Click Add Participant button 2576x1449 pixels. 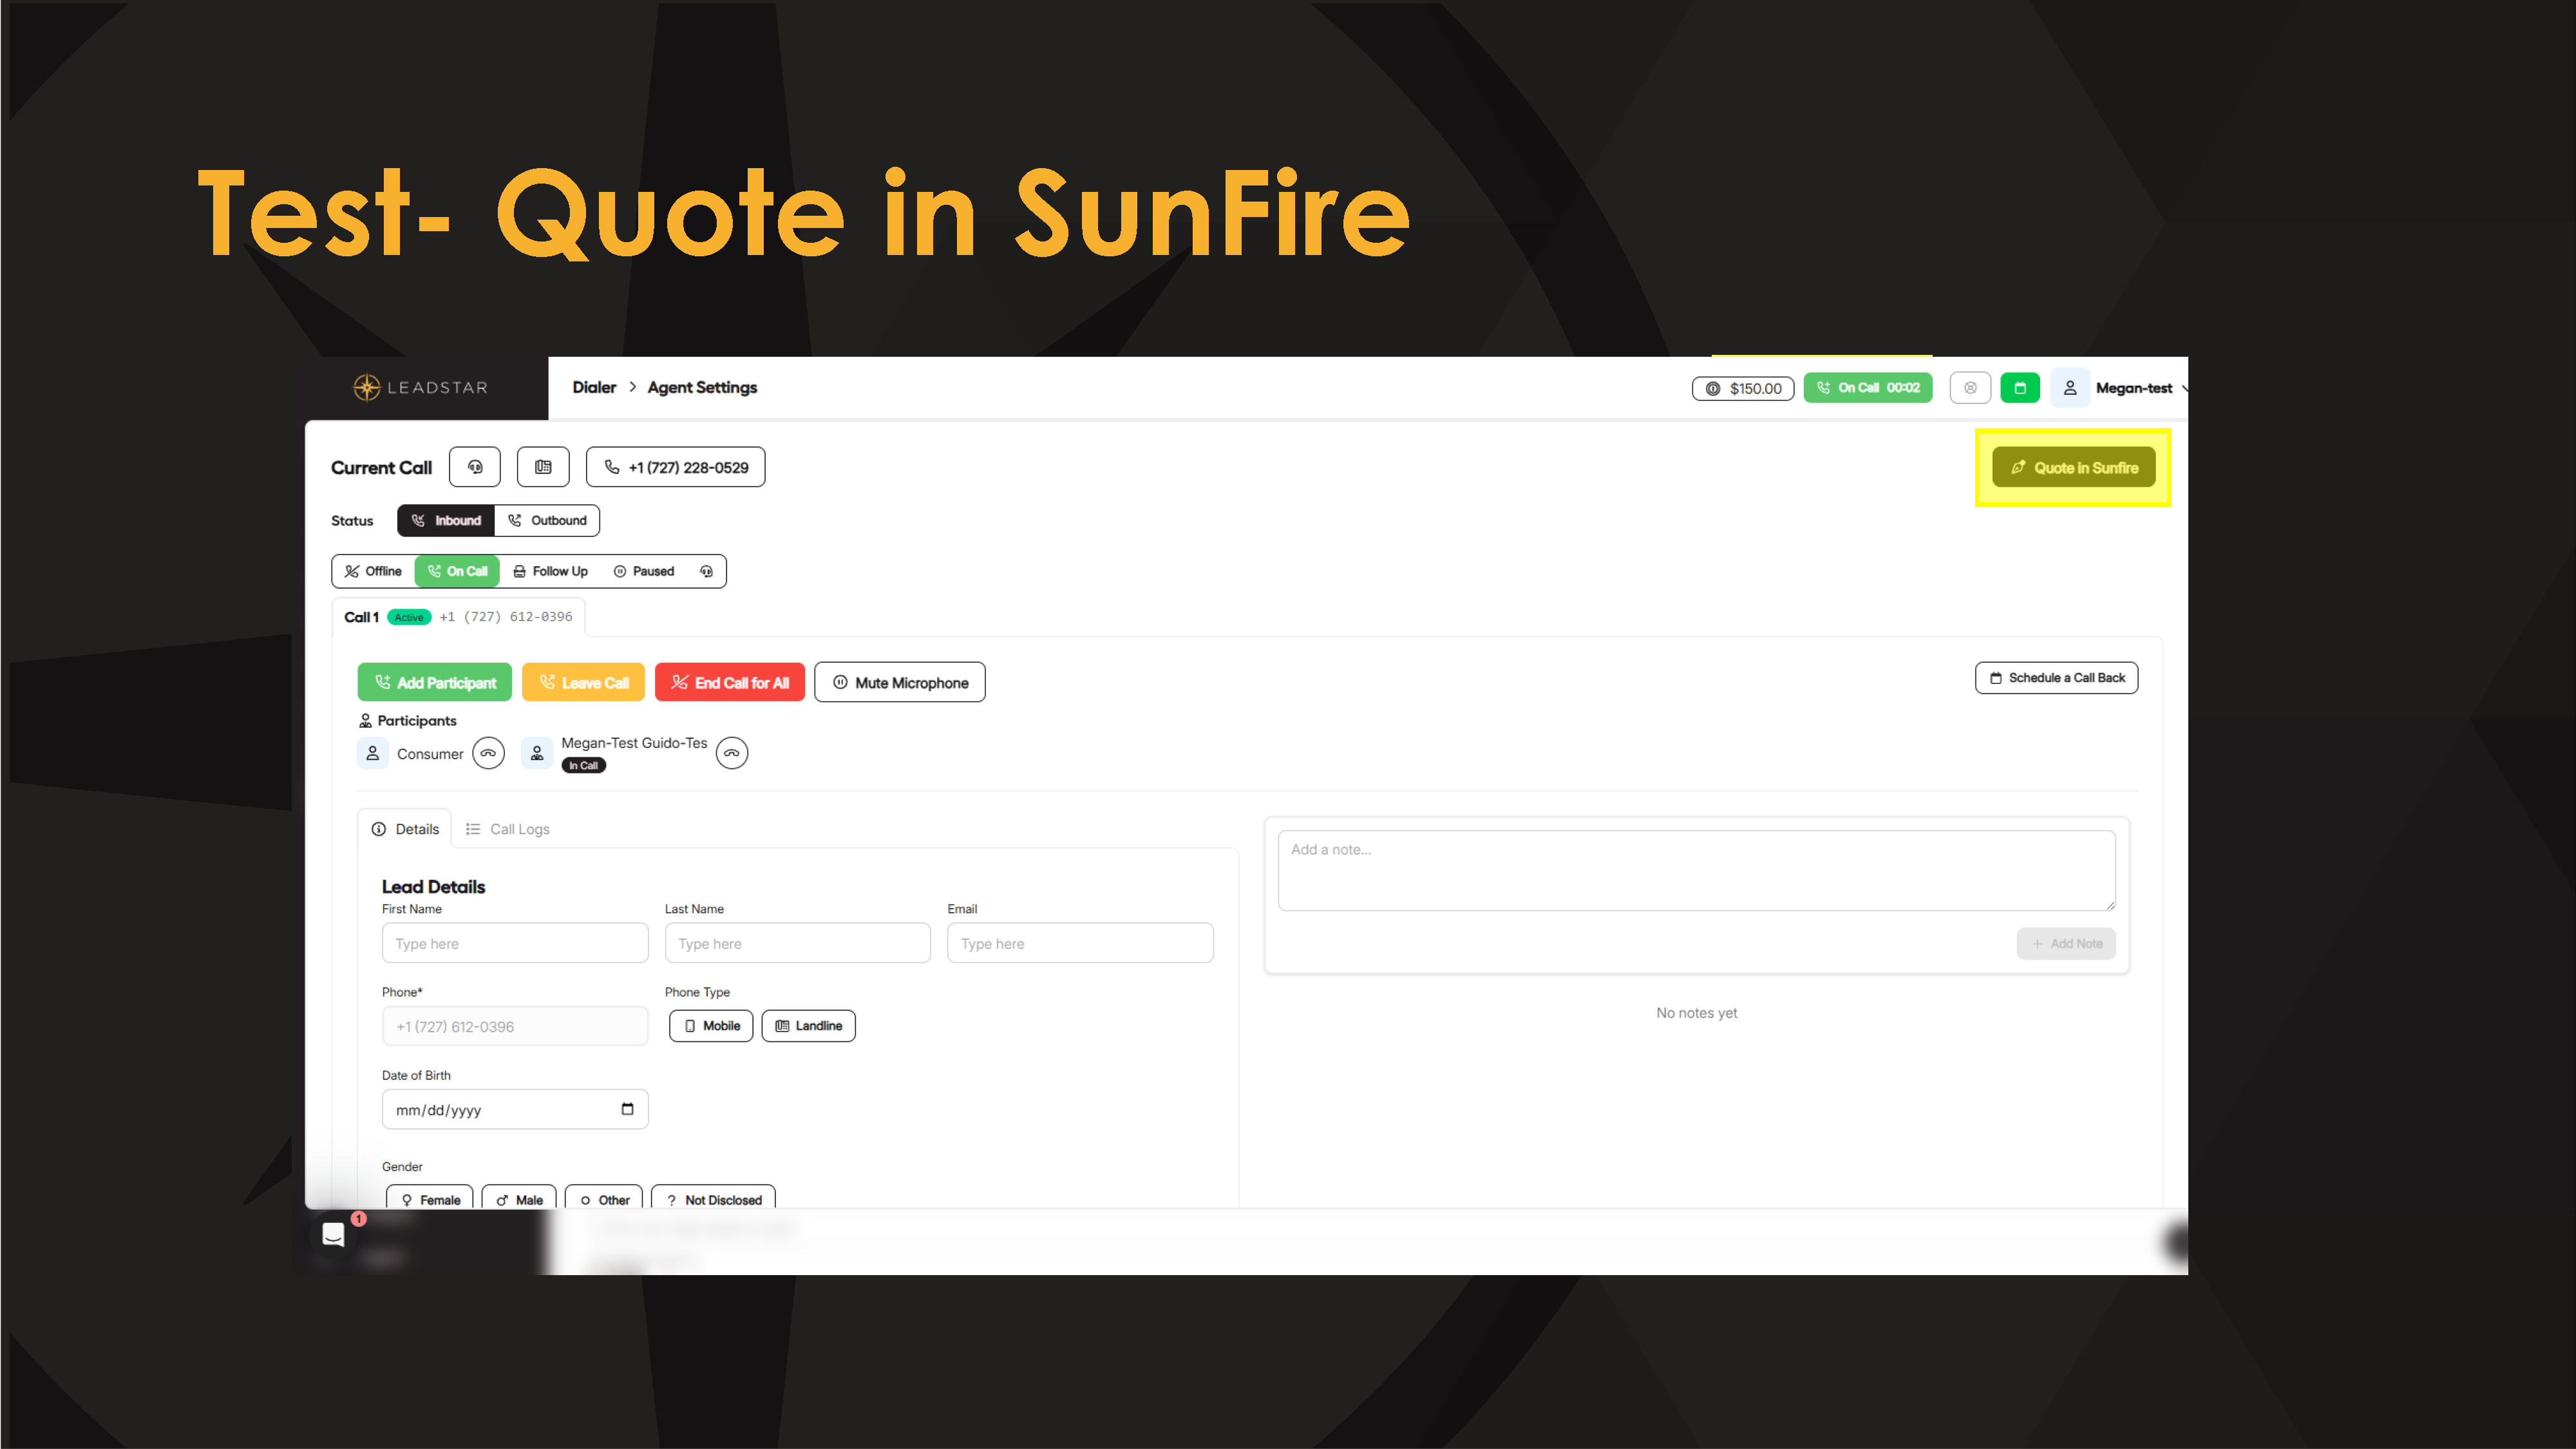pos(435,682)
